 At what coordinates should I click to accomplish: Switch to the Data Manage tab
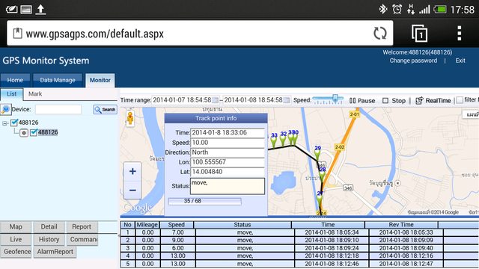58,80
